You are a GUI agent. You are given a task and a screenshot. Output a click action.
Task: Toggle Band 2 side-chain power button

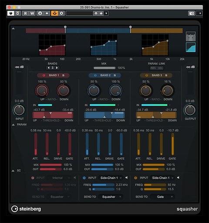tap(84, 178)
